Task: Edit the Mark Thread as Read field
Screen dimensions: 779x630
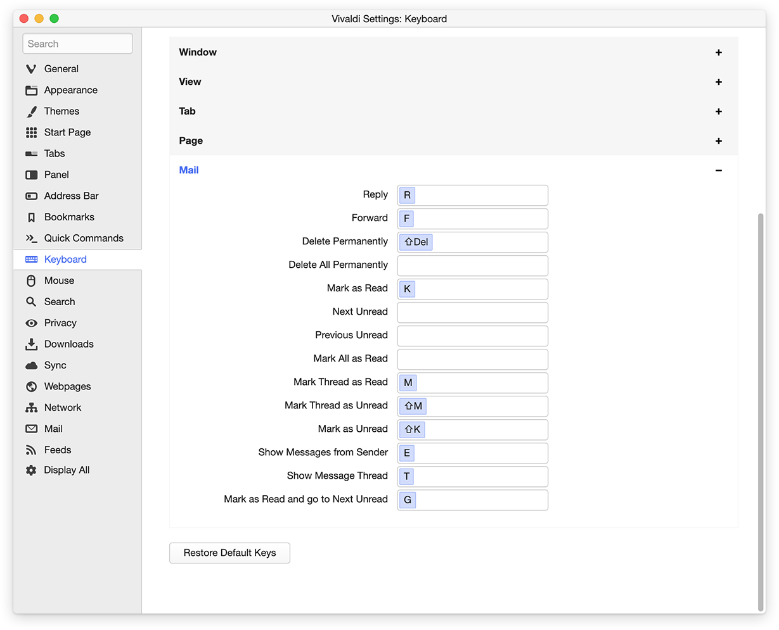Action: point(473,382)
